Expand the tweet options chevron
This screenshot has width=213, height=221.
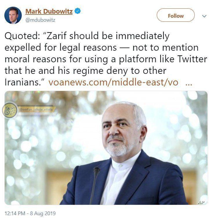204,16
